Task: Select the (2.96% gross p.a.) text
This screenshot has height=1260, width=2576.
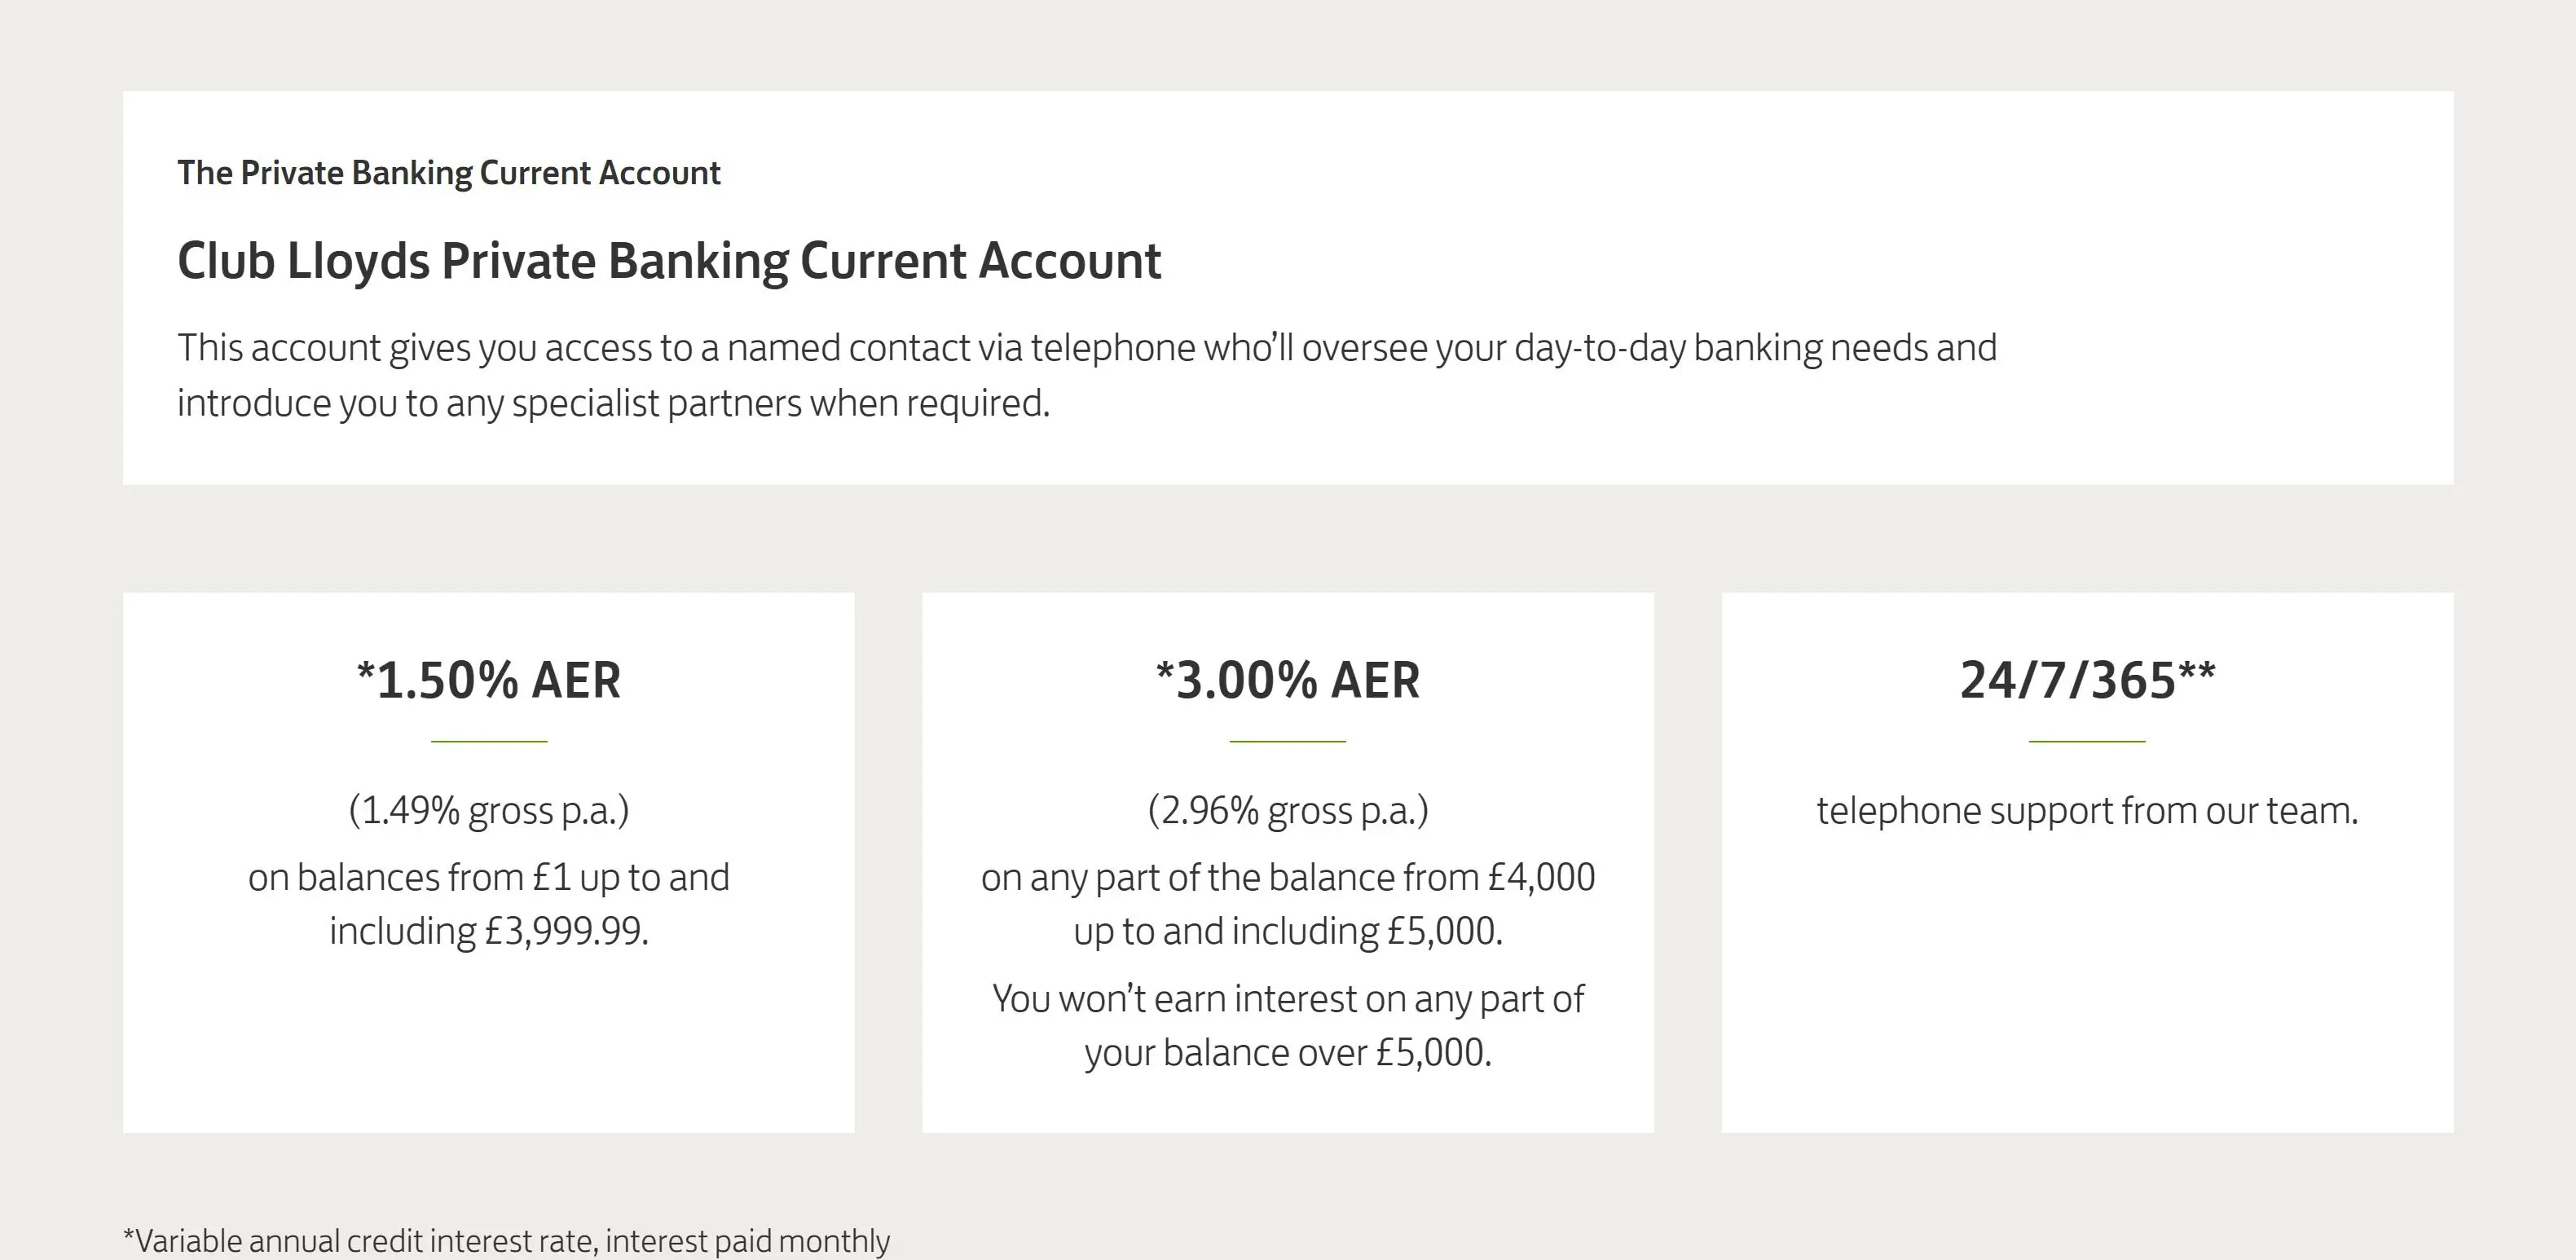Action: pyautogui.click(x=1288, y=811)
